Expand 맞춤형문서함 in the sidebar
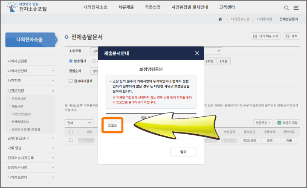This screenshot has height=188, width=307. tap(31, 168)
